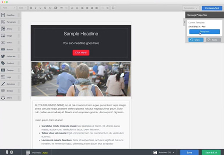This screenshot has height=155, width=224.
Task: Click the 'Lorem ipsum dolor sit amet:' line
Action: point(49,120)
